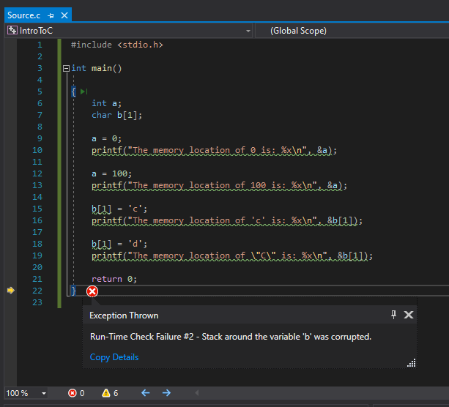Click the horizontal scrollbar left arrow
This screenshot has height=407, width=449.
pyautogui.click(x=197, y=393)
